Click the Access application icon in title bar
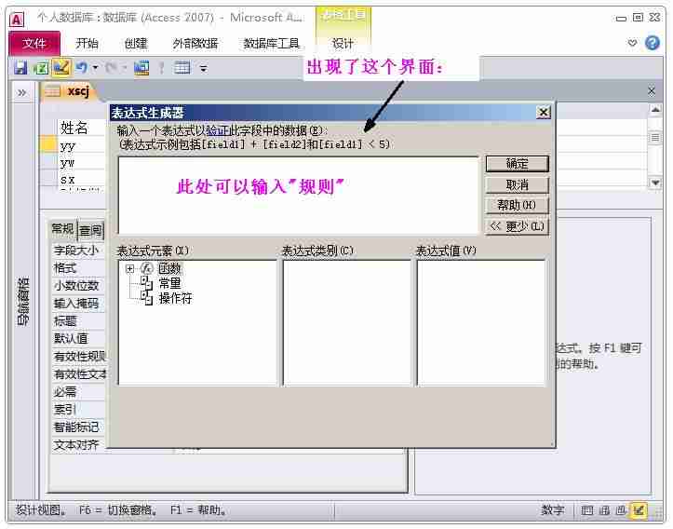This screenshot has height=529, width=673. point(17,20)
